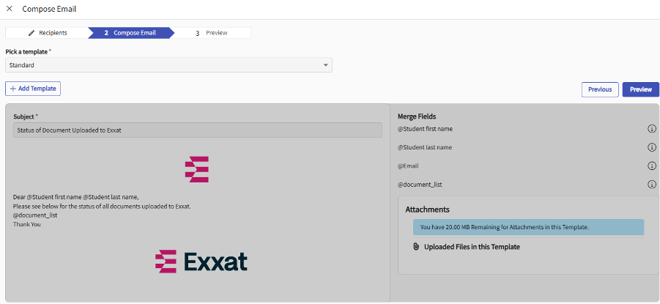Click the pencil icon in Recipients step
This screenshot has height=304, width=660.
click(x=31, y=33)
